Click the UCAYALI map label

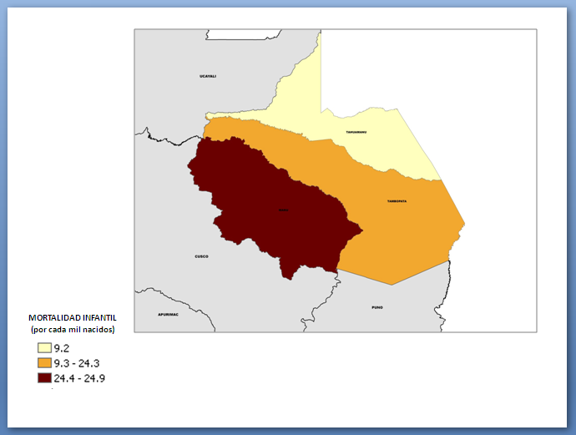pos(208,76)
